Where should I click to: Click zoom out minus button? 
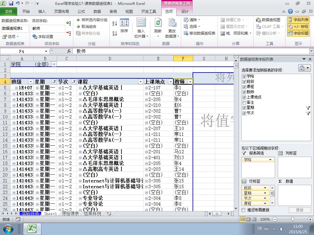[x=275, y=219]
